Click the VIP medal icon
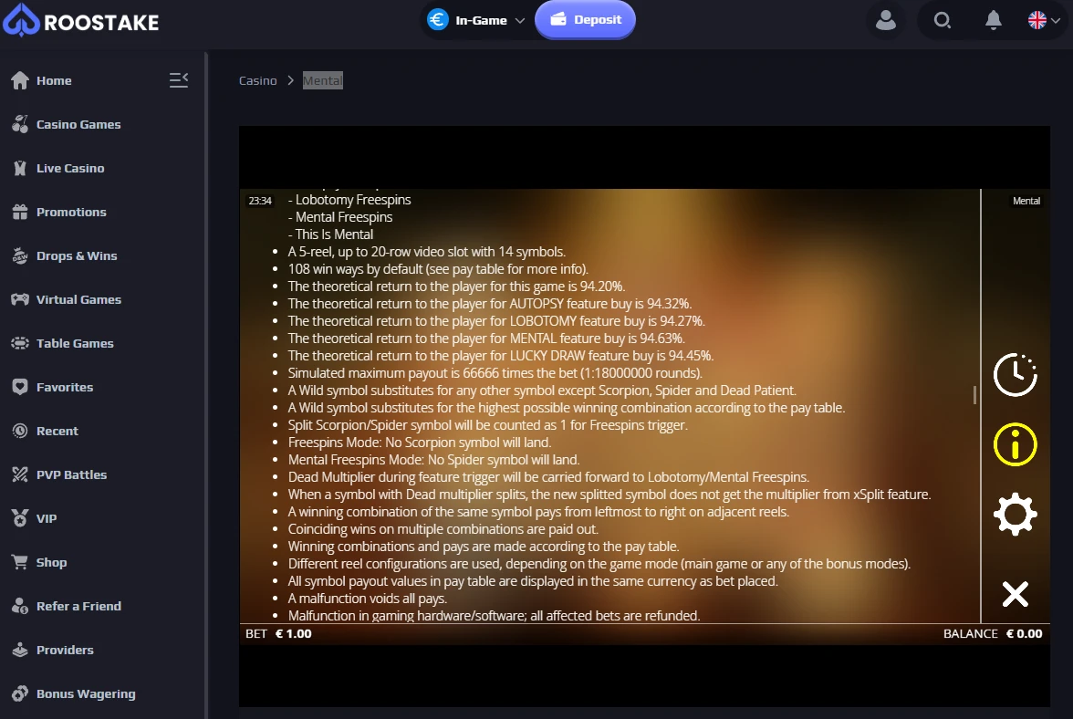Image resolution: width=1073 pixels, height=719 pixels. [x=20, y=518]
